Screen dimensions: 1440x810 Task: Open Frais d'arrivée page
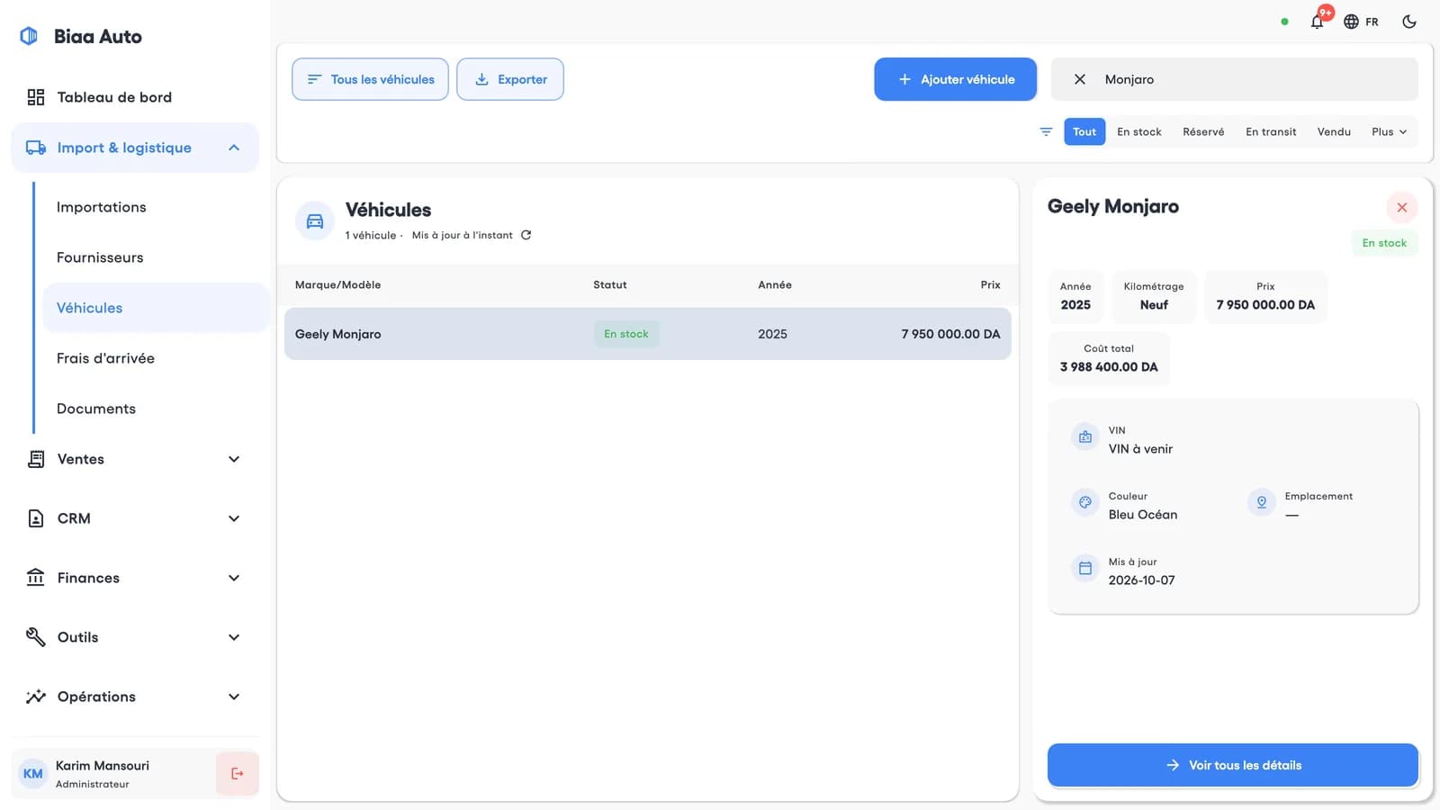tap(155, 358)
